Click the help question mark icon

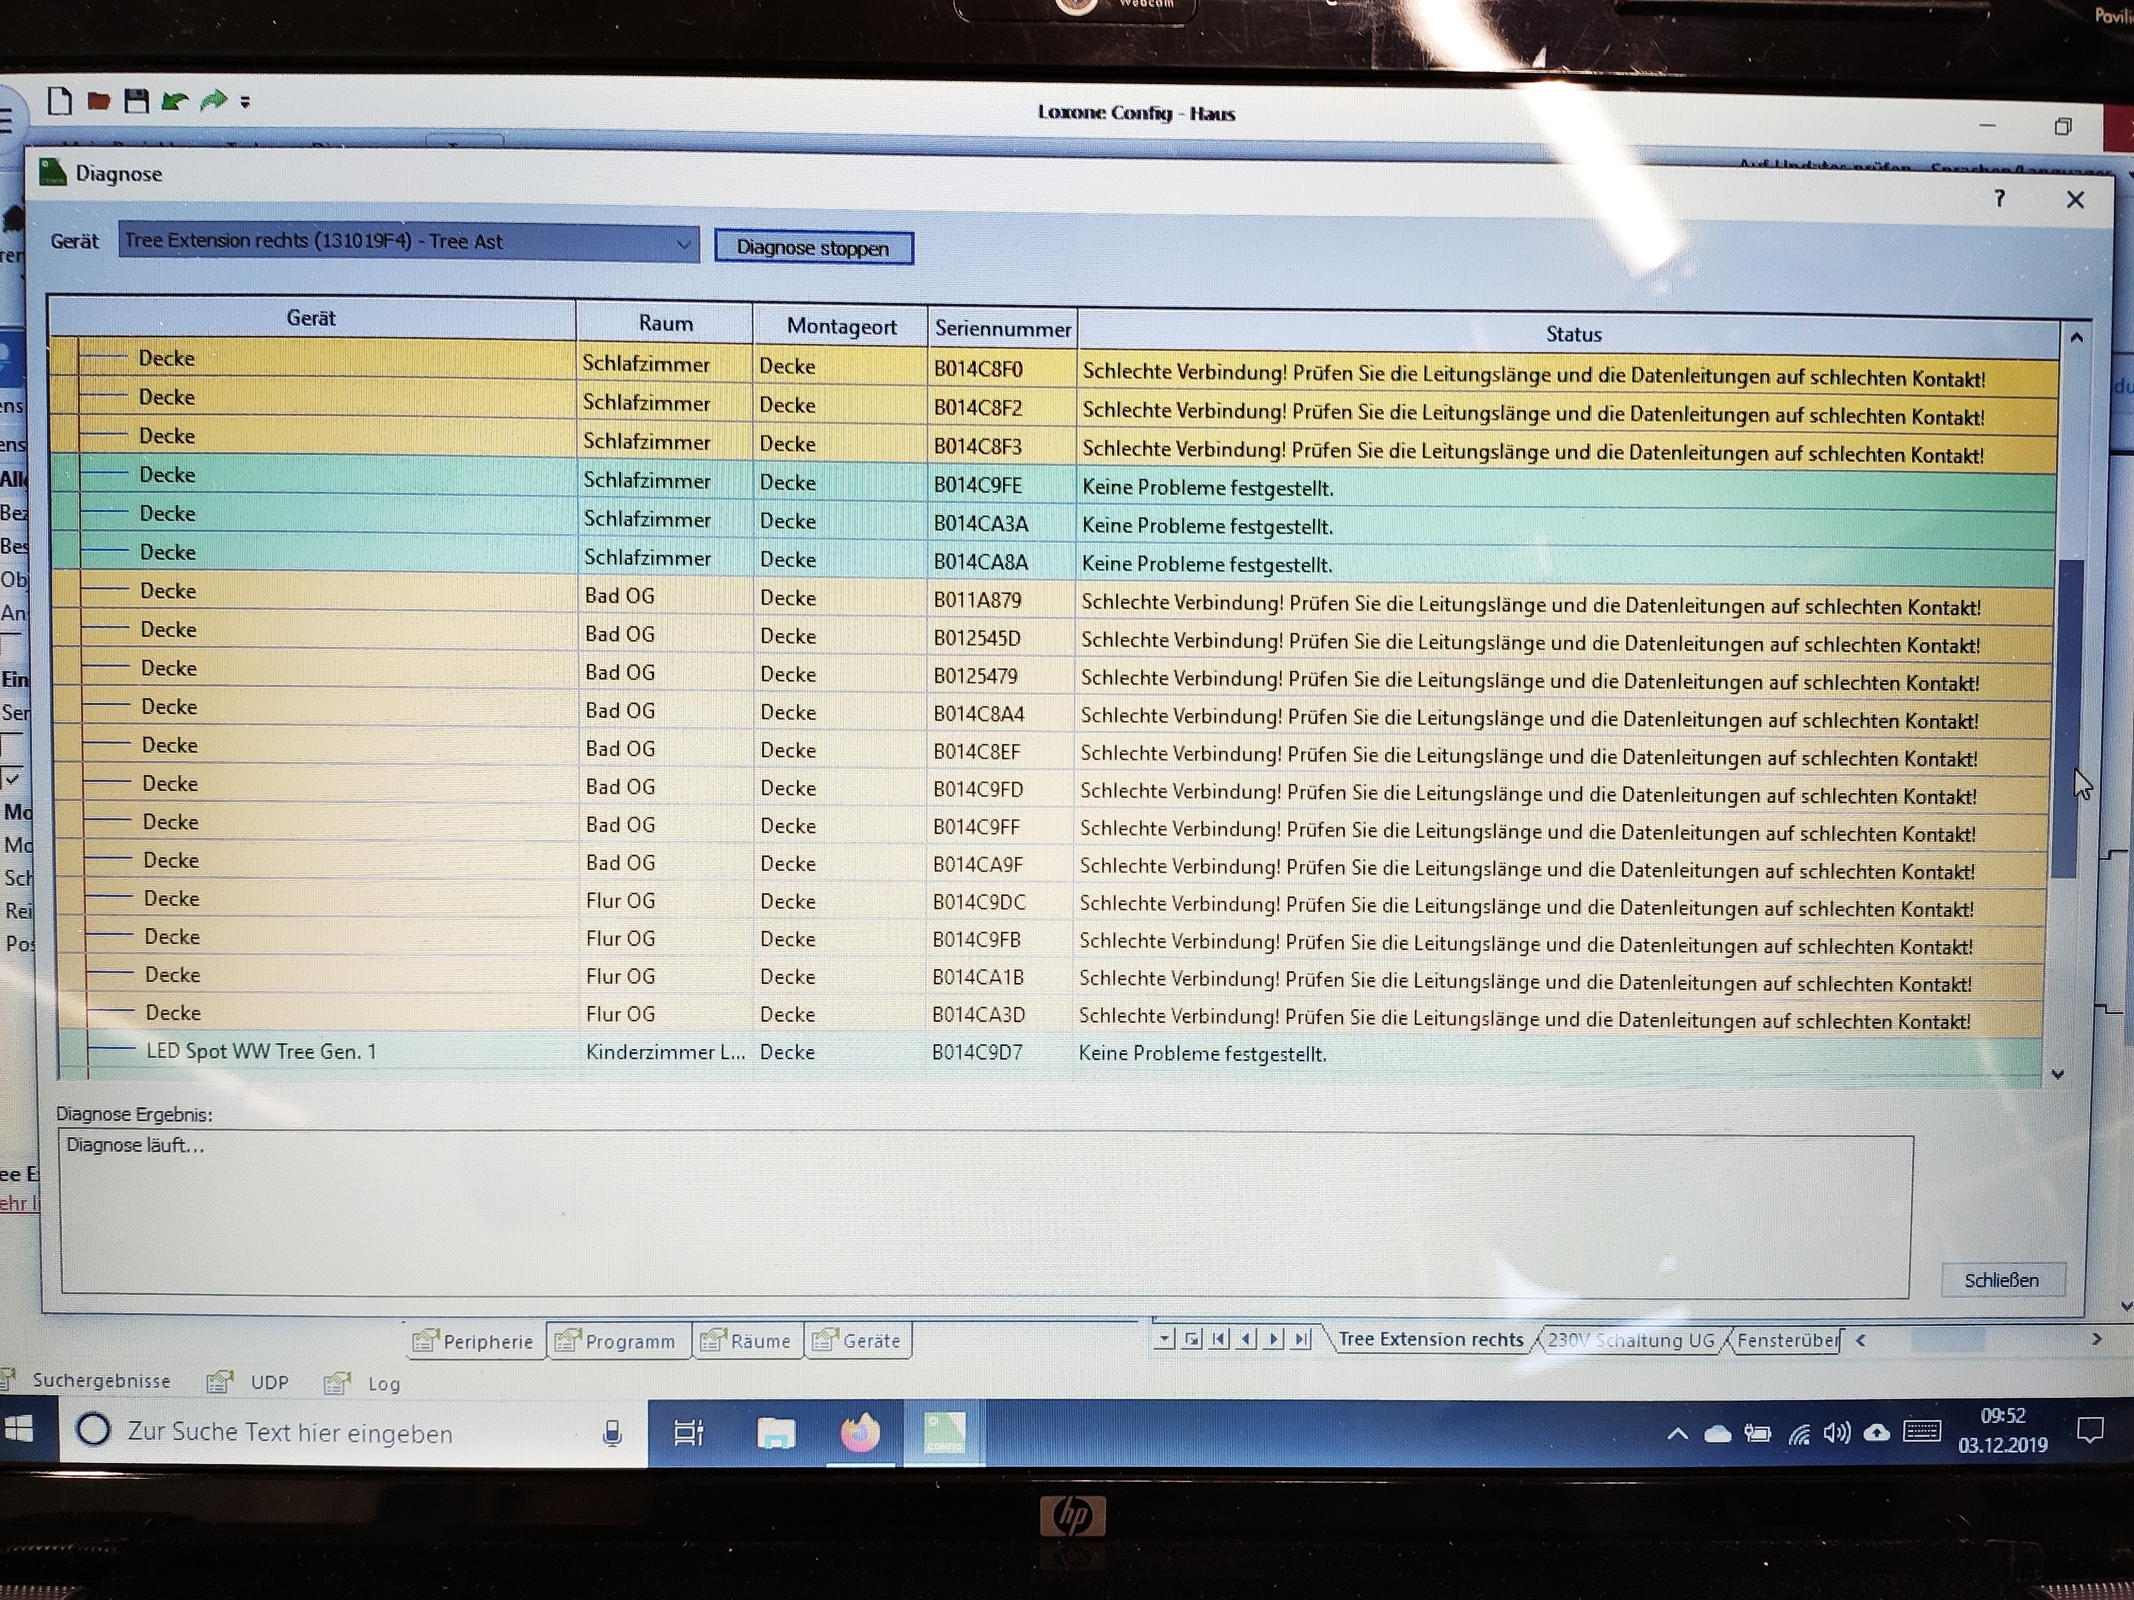2000,199
